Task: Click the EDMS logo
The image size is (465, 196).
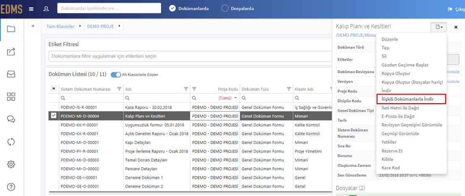Action: [x=11, y=9]
